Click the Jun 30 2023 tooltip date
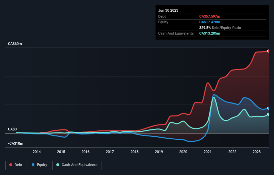 click(168, 10)
